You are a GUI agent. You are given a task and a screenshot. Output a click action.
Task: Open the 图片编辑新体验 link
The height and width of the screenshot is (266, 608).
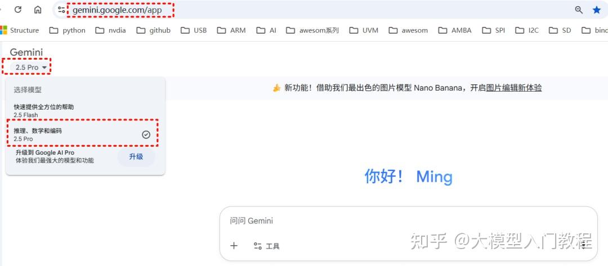pyautogui.click(x=514, y=88)
